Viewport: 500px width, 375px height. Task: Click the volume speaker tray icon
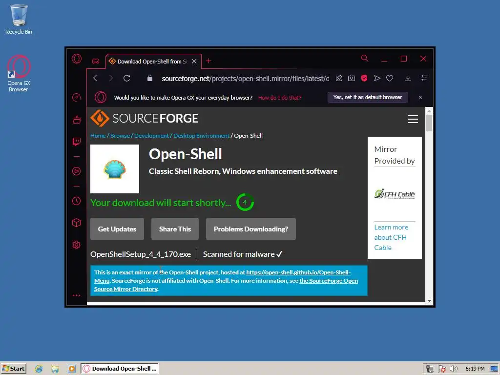(x=453, y=369)
